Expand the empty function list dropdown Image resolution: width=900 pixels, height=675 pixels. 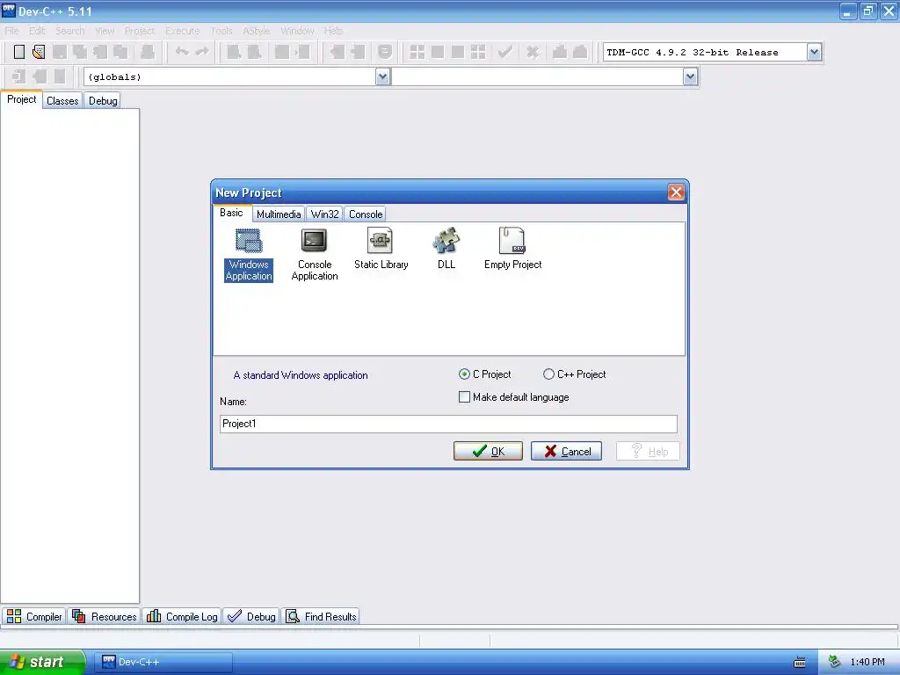click(690, 76)
